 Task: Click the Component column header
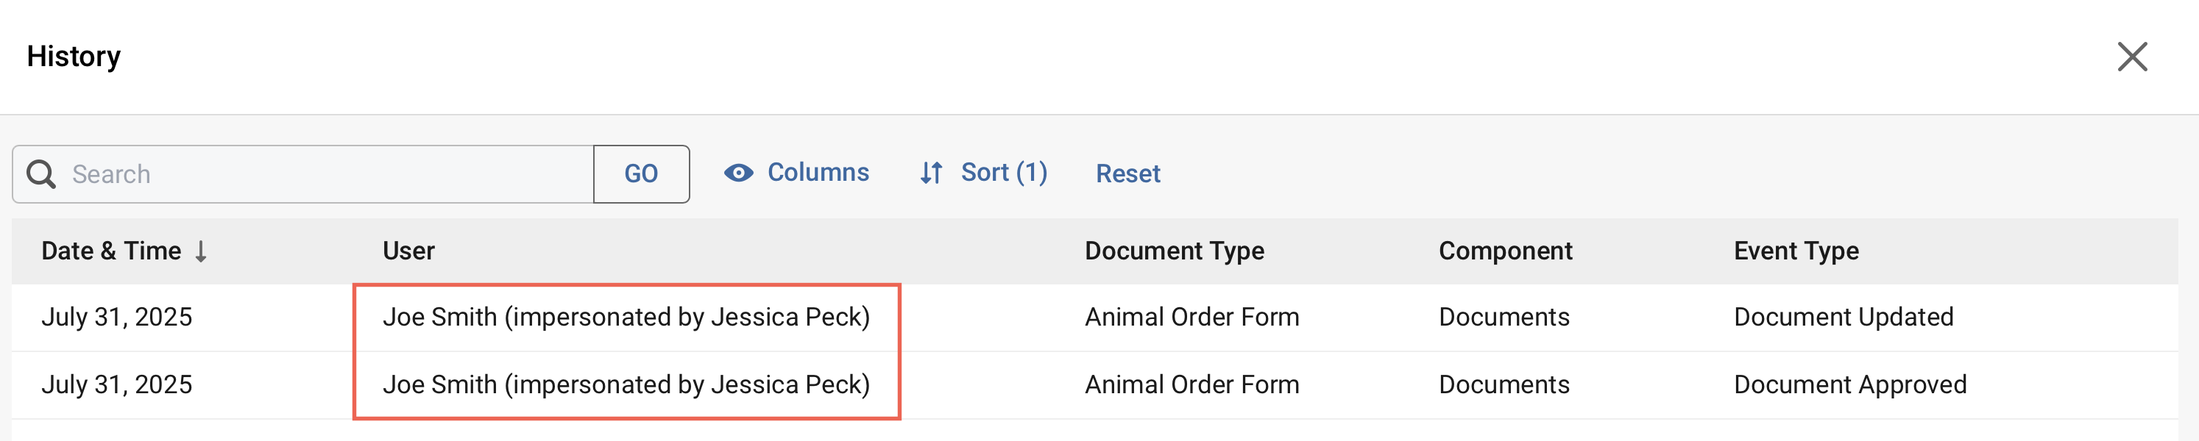coord(1505,251)
